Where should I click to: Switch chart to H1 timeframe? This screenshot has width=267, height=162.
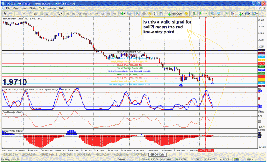coord(91,14)
